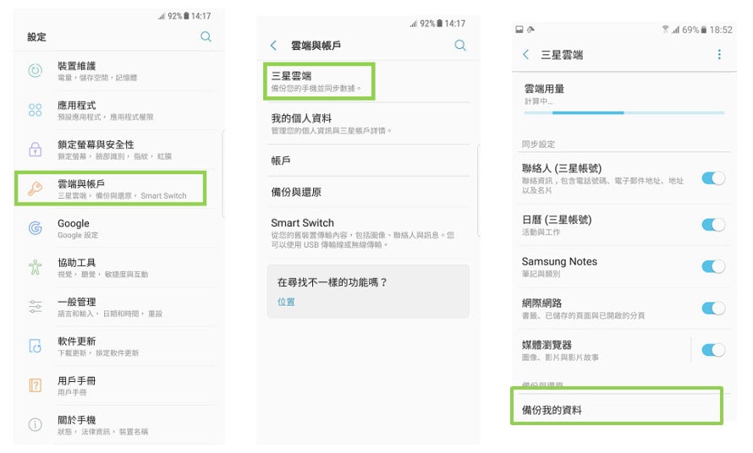
Task: Open 關於手機 entry
Action: click(x=118, y=424)
